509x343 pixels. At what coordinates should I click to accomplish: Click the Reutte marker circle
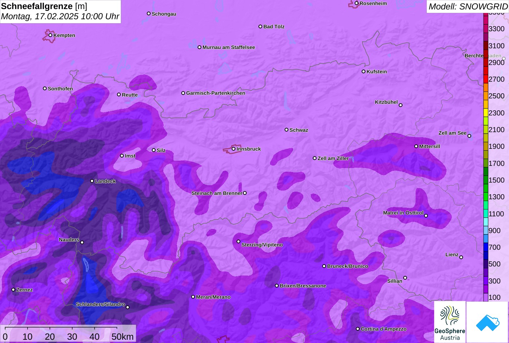[x=119, y=94]
